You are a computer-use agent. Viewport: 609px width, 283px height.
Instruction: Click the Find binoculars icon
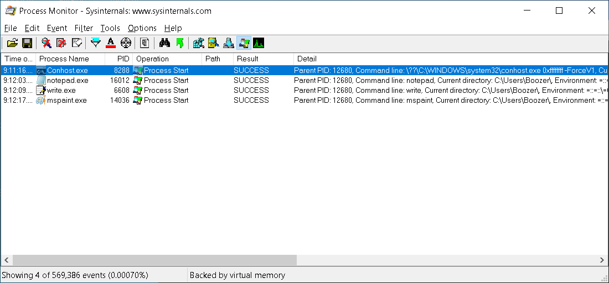click(164, 43)
